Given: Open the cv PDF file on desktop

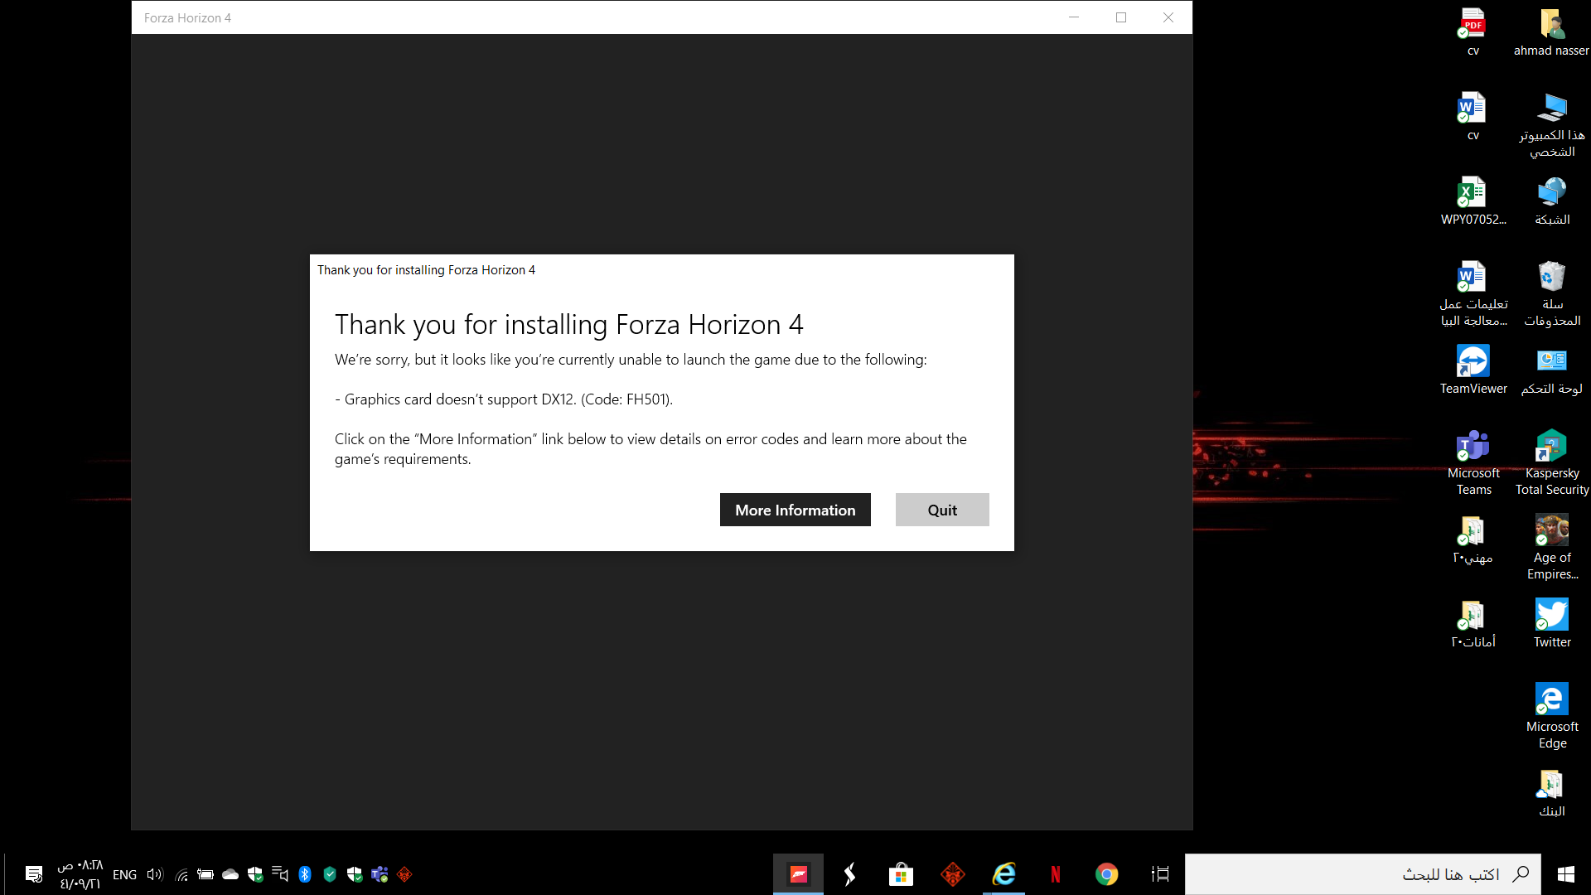Looking at the screenshot, I should [1473, 31].
